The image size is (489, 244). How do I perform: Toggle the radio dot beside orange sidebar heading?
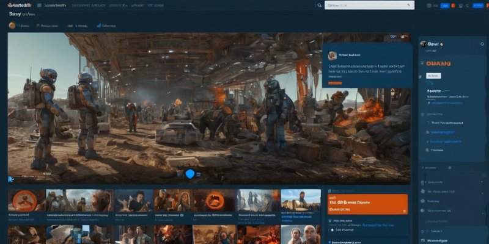pyautogui.click(x=422, y=63)
